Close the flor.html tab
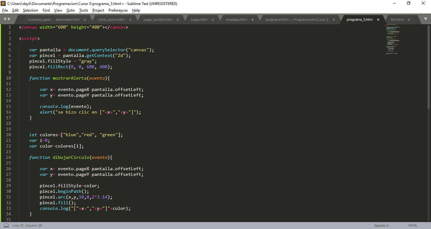The image size is (431, 229). [x=409, y=20]
